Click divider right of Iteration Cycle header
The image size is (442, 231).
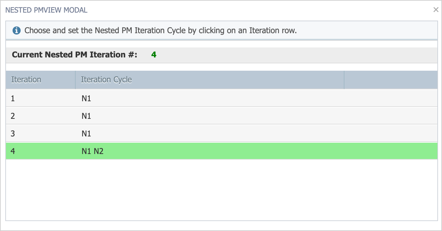point(344,80)
